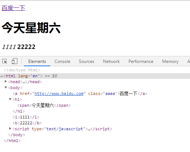Screen dimensions: 190x152
Task: Switch to the Elements tab
Action: (x=37, y=61)
